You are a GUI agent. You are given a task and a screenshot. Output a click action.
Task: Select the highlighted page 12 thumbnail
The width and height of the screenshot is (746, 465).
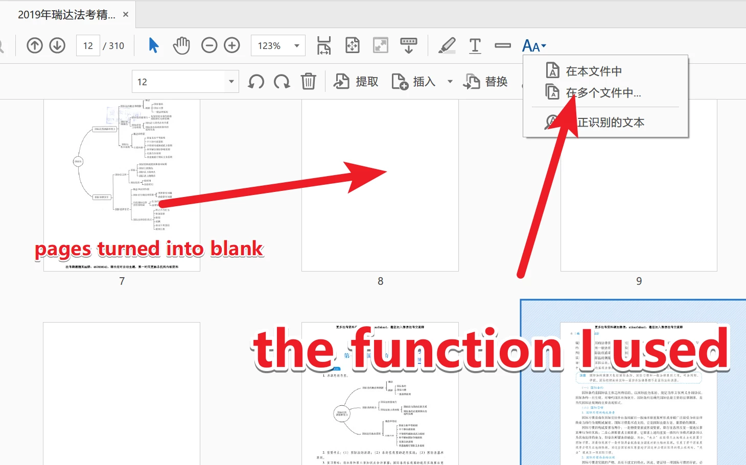click(x=639, y=393)
